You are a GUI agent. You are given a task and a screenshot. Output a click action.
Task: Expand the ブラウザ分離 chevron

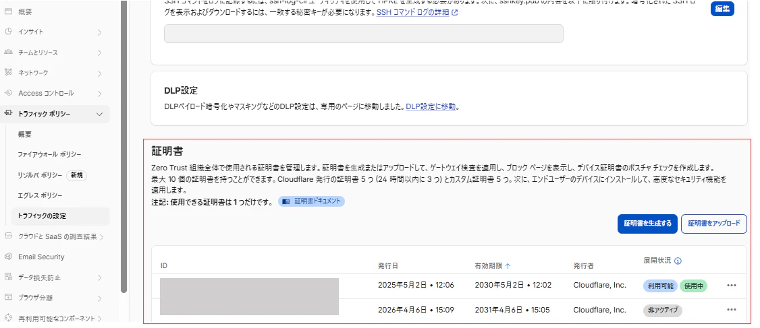click(x=99, y=298)
